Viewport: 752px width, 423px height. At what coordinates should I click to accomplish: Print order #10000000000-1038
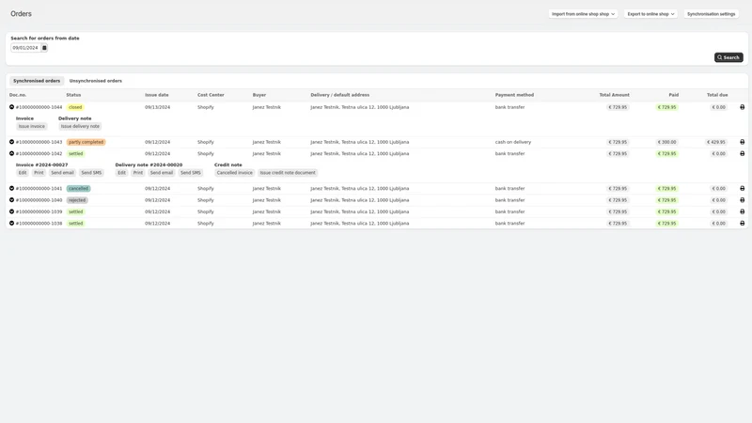[742, 223]
